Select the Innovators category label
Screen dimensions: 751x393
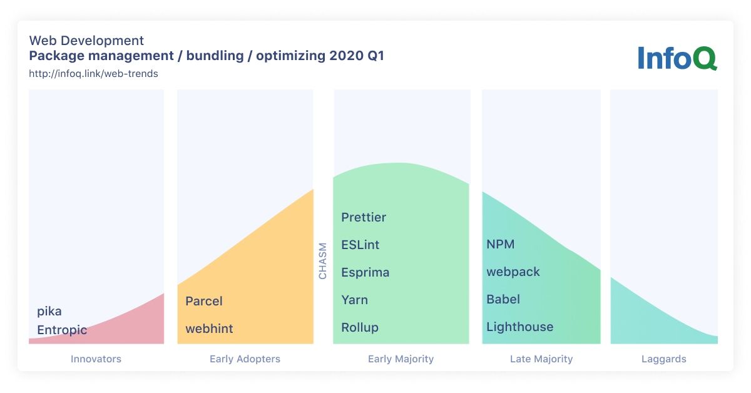pos(96,359)
